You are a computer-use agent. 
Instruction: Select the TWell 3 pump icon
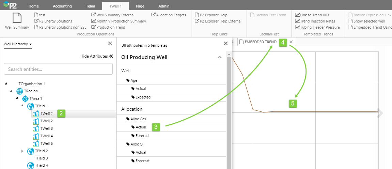point(36,128)
